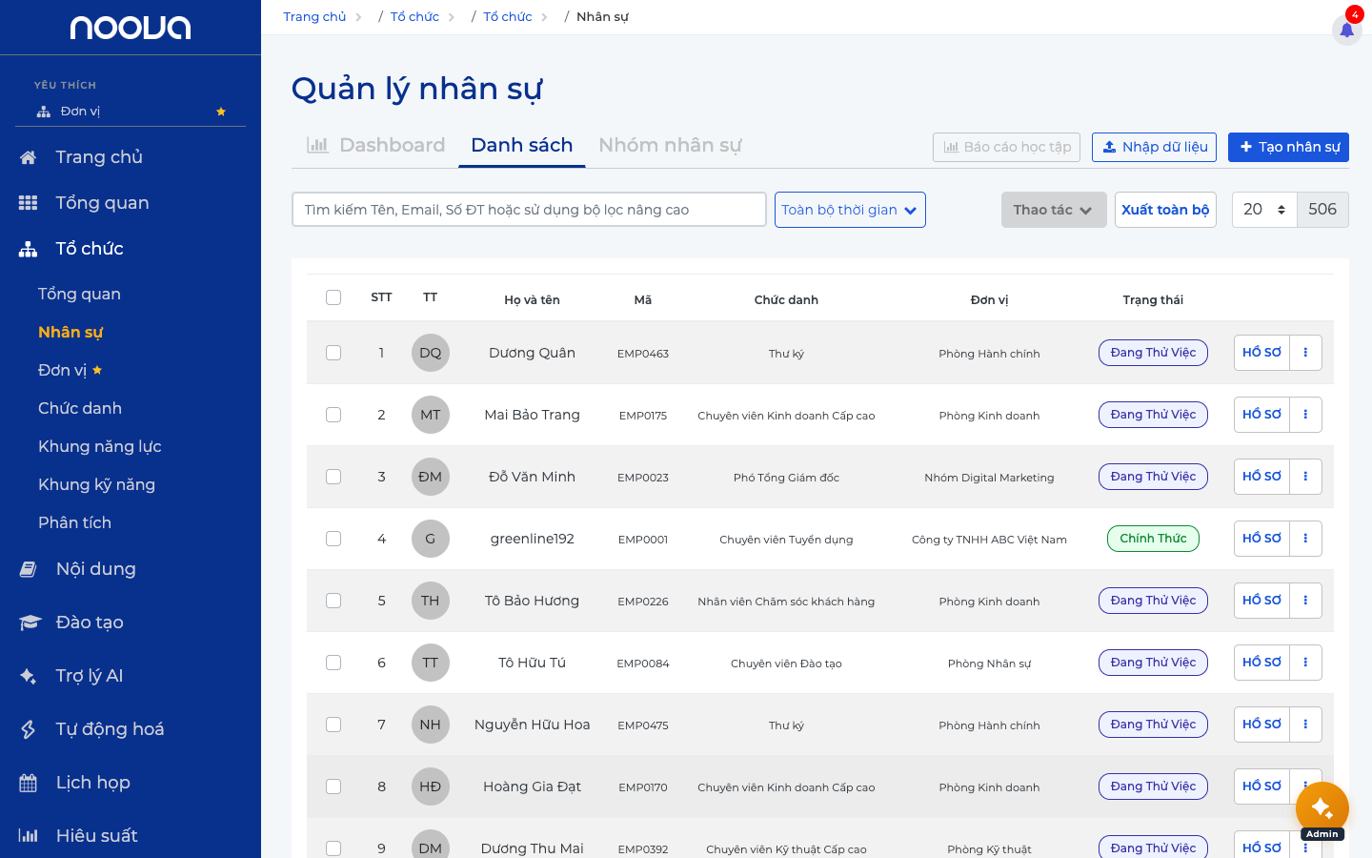Tick the checkbox for Tô Hữu Tú
The image size is (1372, 858).
[333, 663]
